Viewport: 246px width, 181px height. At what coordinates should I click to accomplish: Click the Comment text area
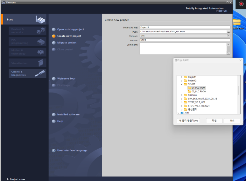(183, 49)
